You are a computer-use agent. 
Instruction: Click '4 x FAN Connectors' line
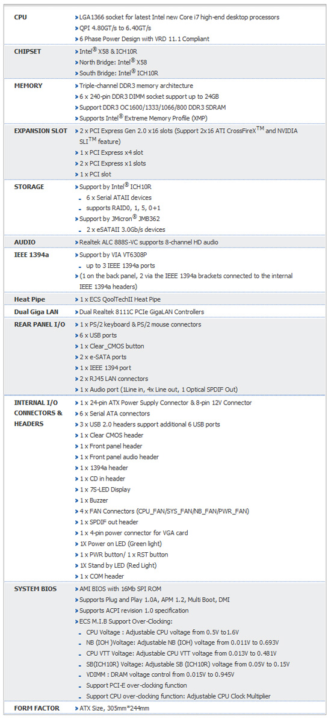(164, 511)
